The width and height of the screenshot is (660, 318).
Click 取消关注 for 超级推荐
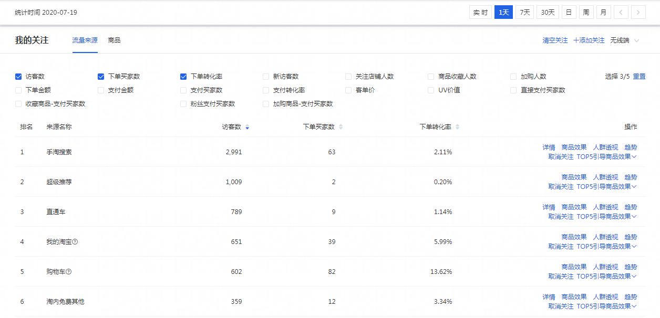[x=560, y=186]
